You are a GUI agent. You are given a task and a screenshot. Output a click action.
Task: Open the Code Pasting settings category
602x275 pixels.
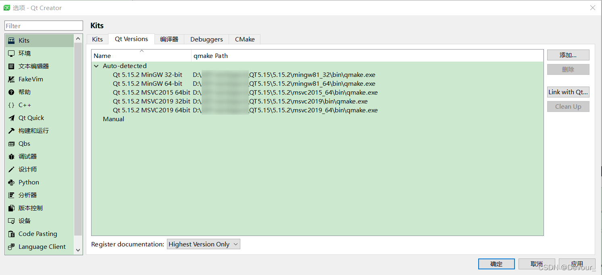(40, 234)
